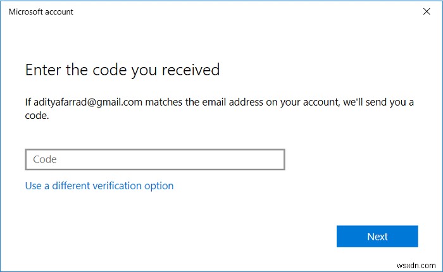Image resolution: width=443 pixels, height=272 pixels.
Task: Select the Enter the code you received heading
Action: pos(122,70)
